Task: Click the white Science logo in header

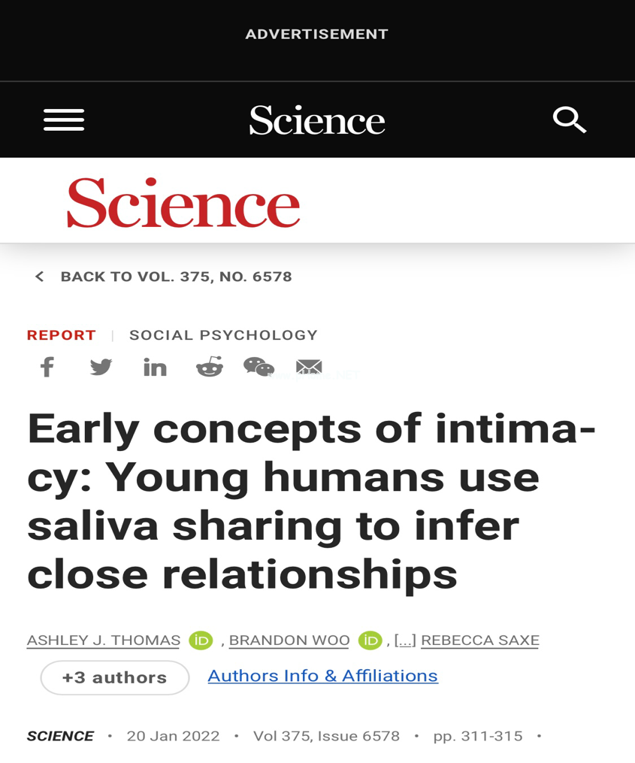Action: (317, 120)
